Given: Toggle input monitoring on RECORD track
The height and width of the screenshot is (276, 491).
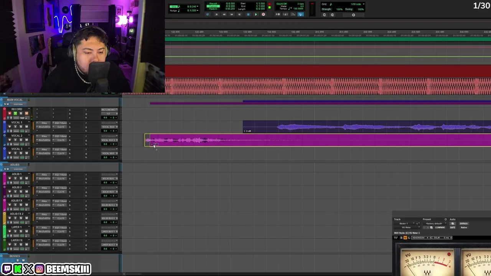Looking at the screenshot, I should (x=15, y=113).
